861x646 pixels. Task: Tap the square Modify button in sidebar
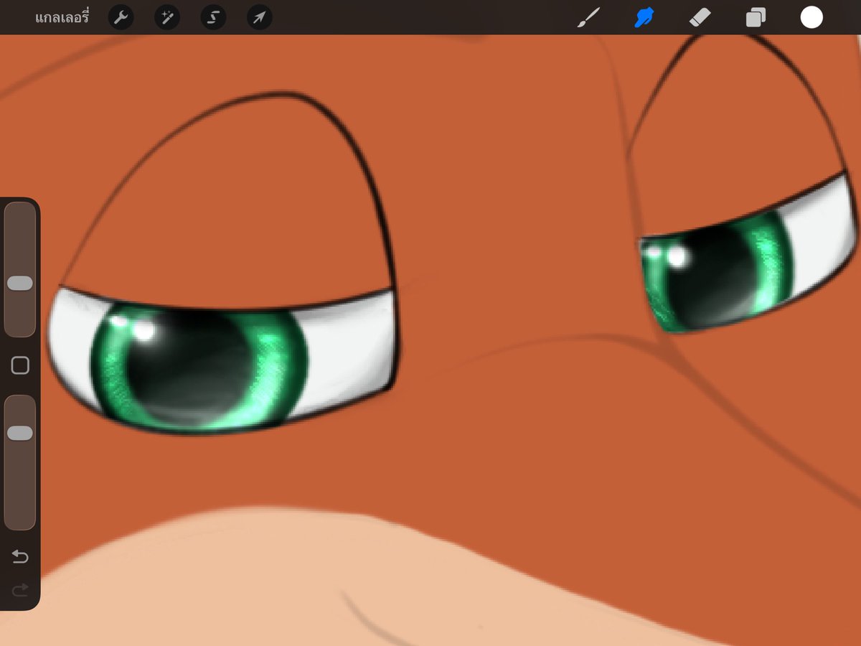[x=20, y=366]
